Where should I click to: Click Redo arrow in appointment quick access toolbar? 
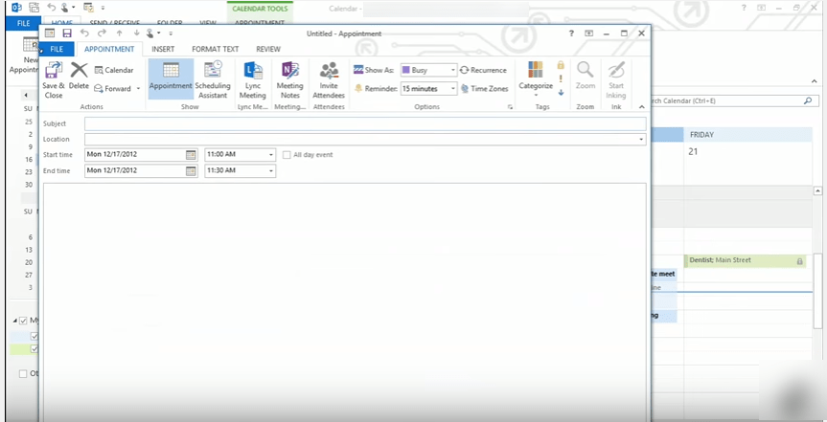[102, 33]
